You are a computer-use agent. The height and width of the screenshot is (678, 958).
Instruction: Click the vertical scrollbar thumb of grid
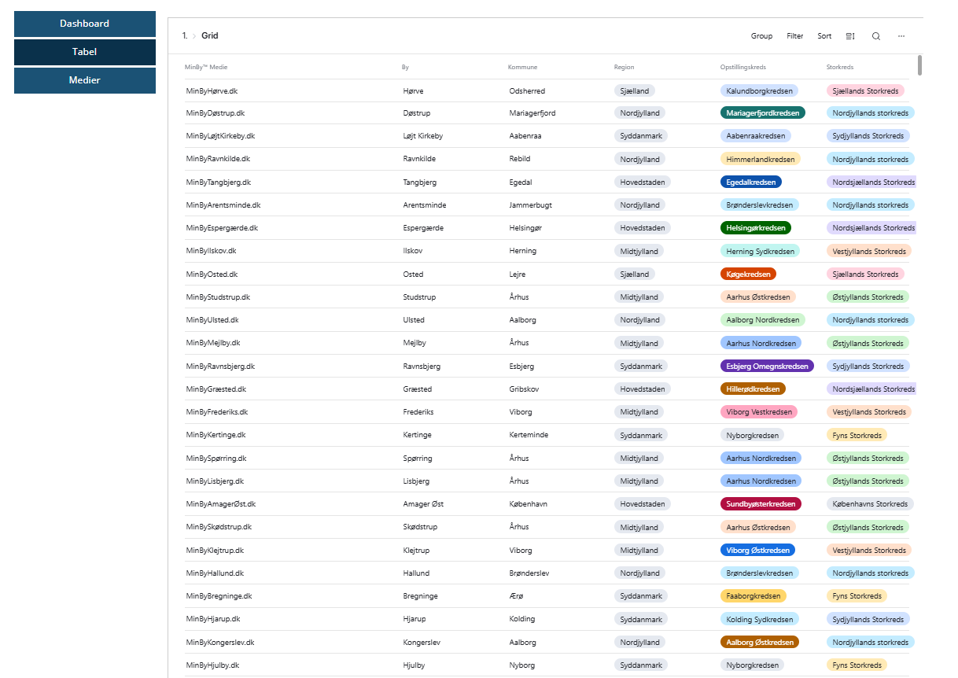(x=919, y=65)
